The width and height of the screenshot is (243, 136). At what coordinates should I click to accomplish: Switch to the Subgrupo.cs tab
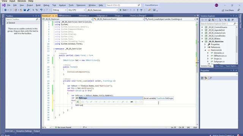[102, 16]
